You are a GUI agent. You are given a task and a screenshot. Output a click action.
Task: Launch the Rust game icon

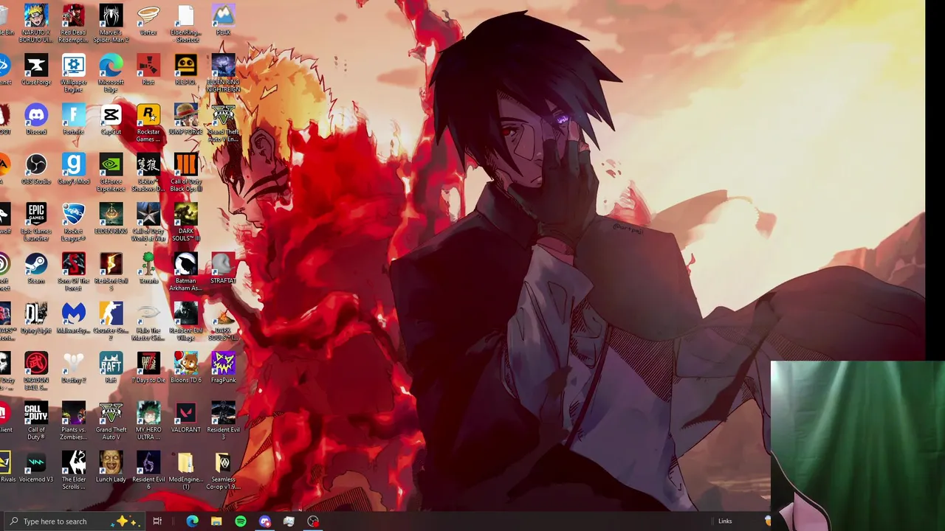pos(148,69)
